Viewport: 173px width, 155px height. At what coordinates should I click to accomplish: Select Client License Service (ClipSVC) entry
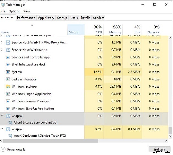click(x=36, y=123)
